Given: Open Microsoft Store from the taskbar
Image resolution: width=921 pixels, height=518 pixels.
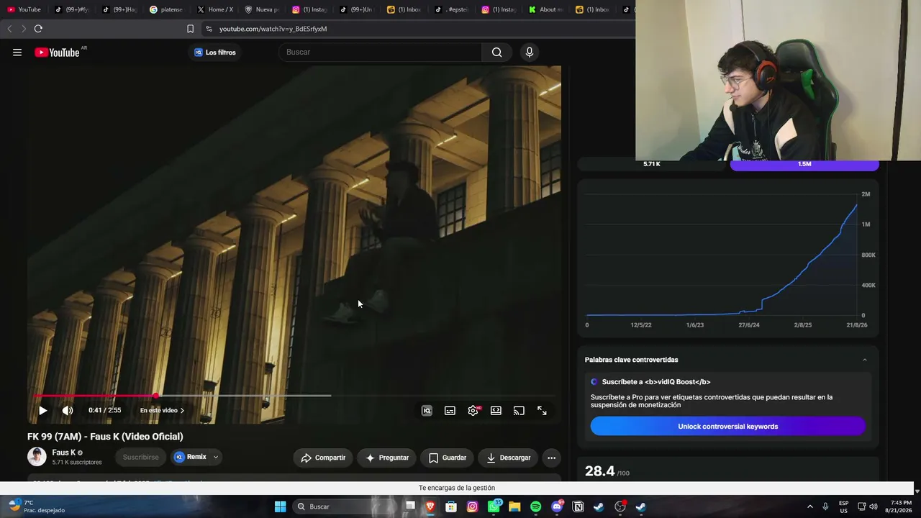Looking at the screenshot, I should [451, 506].
